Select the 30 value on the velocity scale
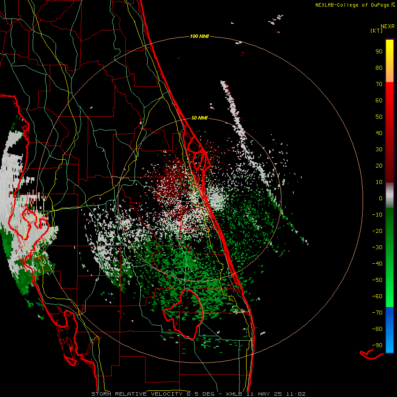The width and height of the screenshot is (397, 397). click(379, 150)
